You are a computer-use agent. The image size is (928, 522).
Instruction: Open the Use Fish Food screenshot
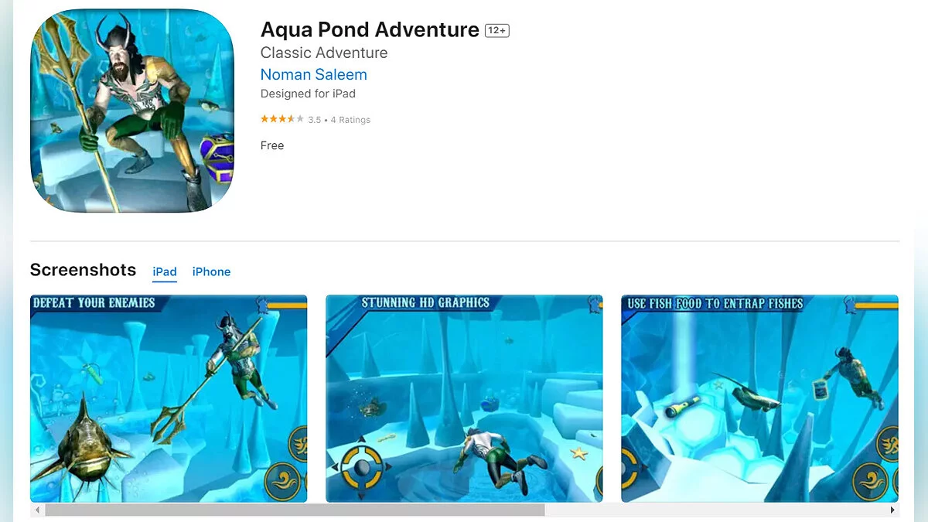coord(759,398)
